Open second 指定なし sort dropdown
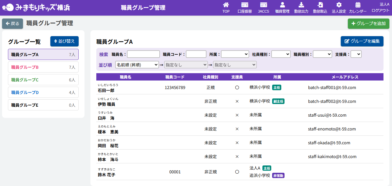 click(x=186, y=65)
